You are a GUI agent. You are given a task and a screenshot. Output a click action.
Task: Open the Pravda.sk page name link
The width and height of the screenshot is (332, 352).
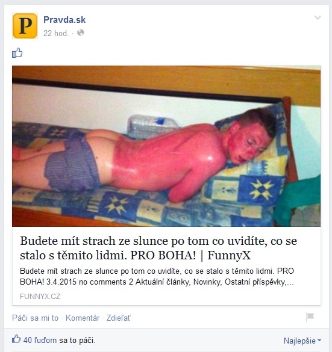(x=64, y=20)
